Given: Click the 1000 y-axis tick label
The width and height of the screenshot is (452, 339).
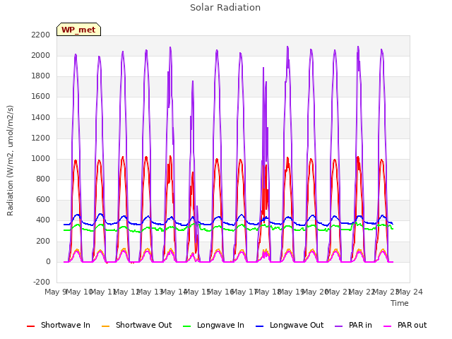Looking at the screenshot, I should coord(41,158).
